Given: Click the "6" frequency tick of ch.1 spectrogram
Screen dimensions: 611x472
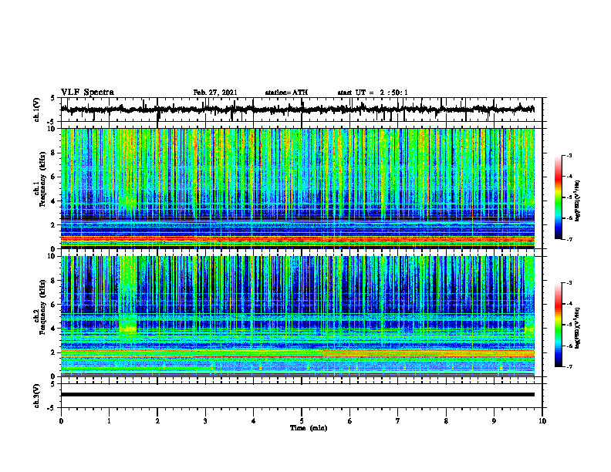Looking at the screenshot, I should pos(55,177).
